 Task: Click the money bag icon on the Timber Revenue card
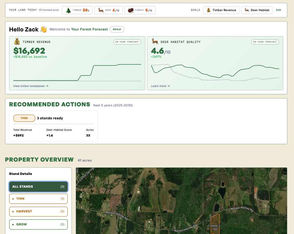point(17,42)
